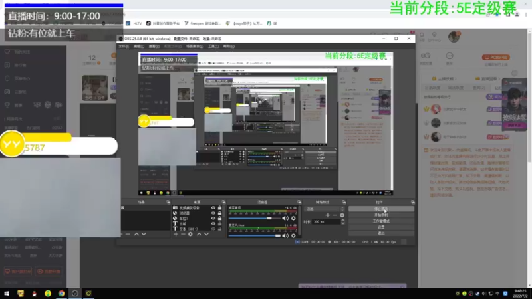The height and width of the screenshot is (299, 532).
Task: Adjust the desktop audio volume slider
Action: click(255, 218)
